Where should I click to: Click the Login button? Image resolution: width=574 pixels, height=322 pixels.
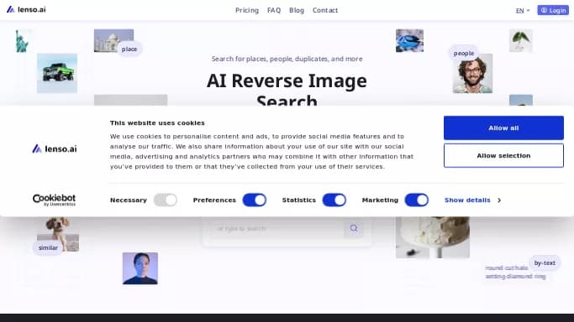tap(553, 10)
